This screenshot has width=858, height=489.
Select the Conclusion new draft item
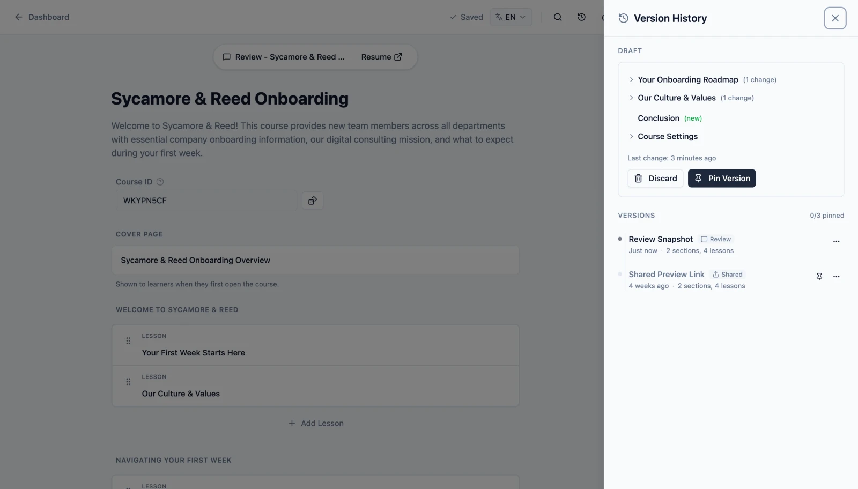coord(670,118)
